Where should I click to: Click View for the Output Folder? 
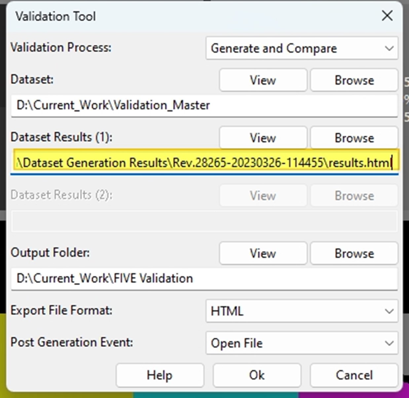(x=263, y=253)
